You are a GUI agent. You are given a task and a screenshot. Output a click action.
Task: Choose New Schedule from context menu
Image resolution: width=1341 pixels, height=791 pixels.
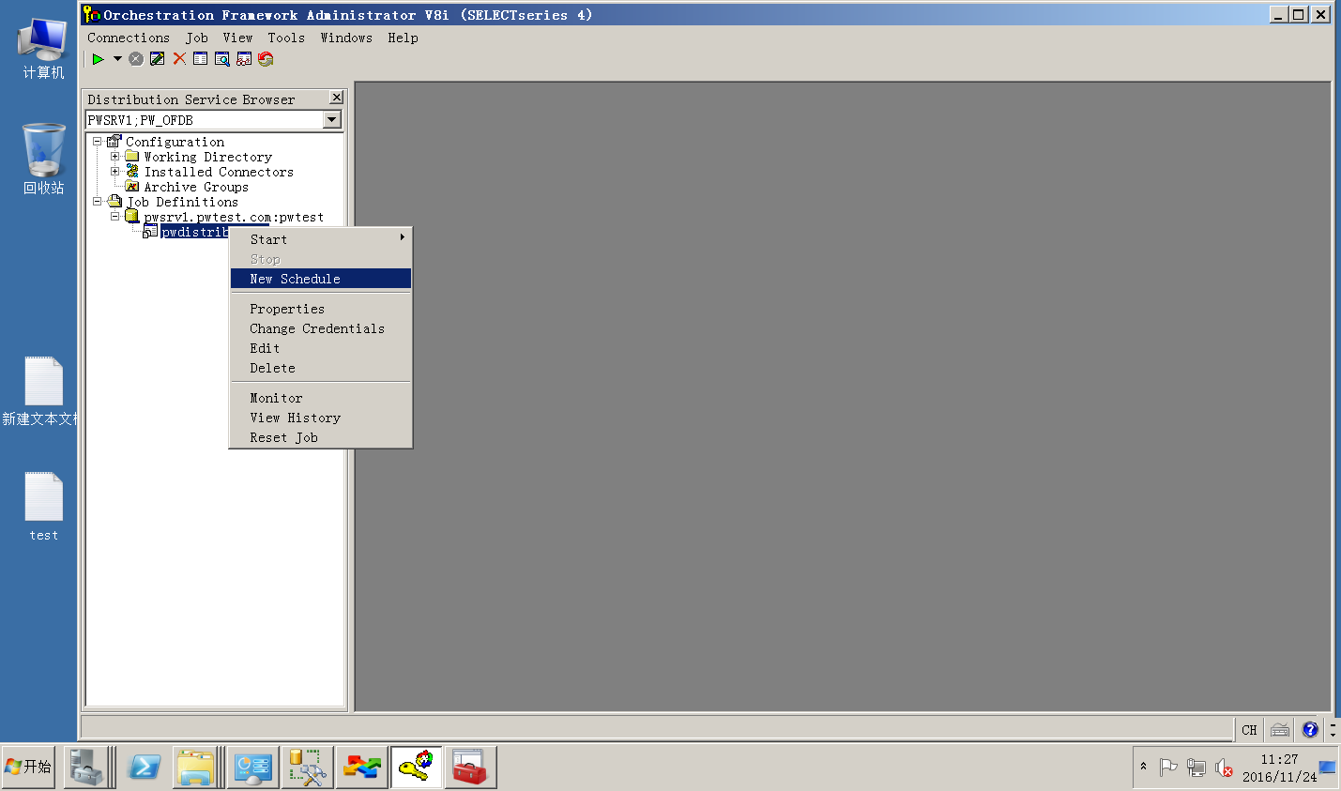[321, 279]
